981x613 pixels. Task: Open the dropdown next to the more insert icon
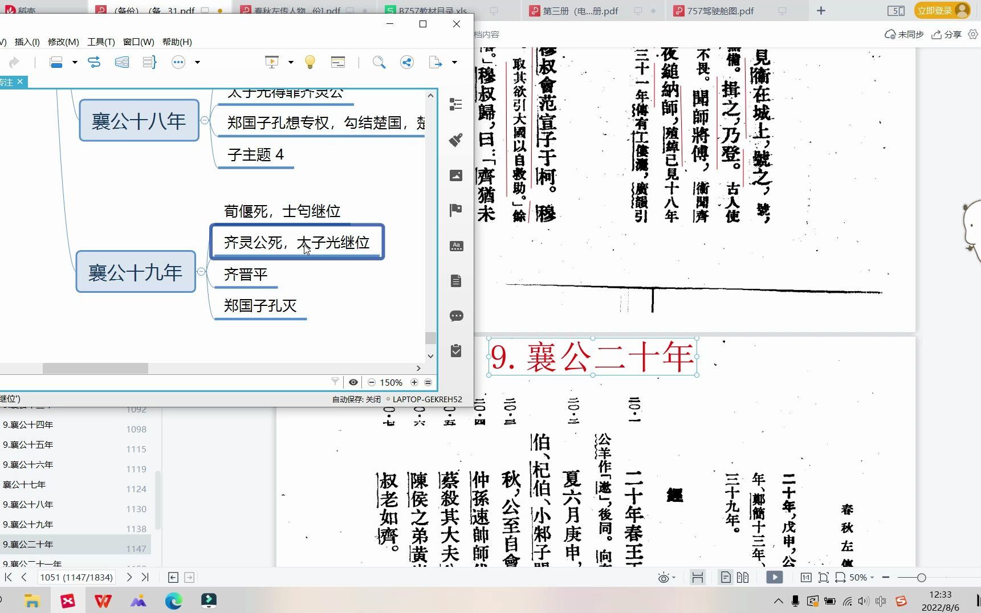197,62
